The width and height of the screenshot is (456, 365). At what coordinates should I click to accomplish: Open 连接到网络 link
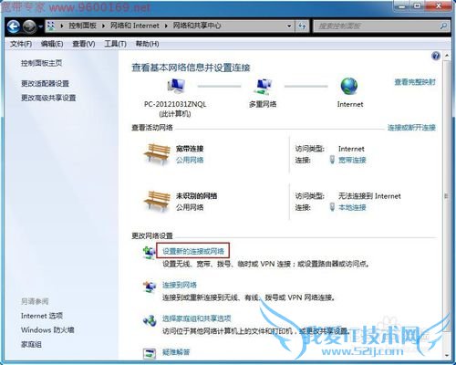pyautogui.click(x=180, y=285)
